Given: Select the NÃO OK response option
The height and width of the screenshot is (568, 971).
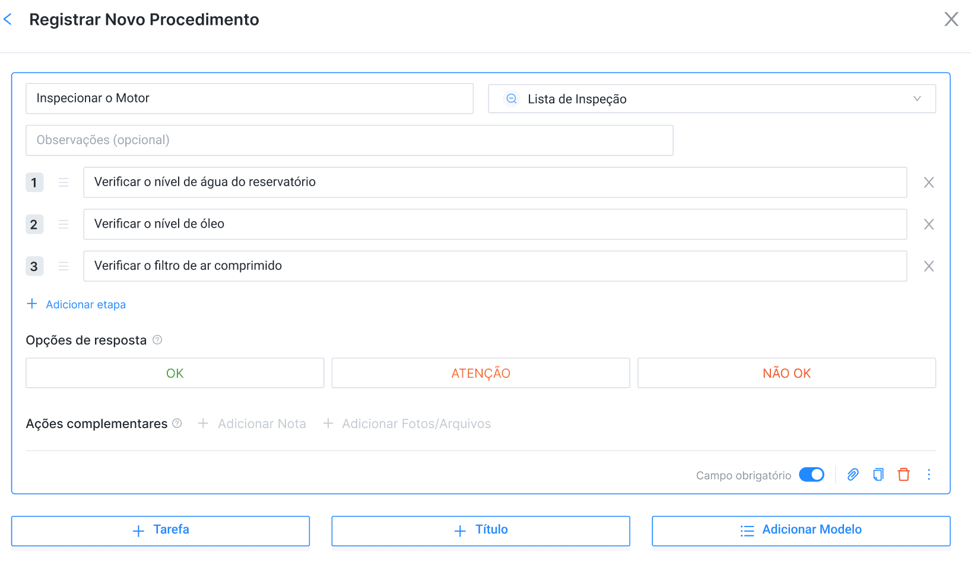Looking at the screenshot, I should (786, 373).
